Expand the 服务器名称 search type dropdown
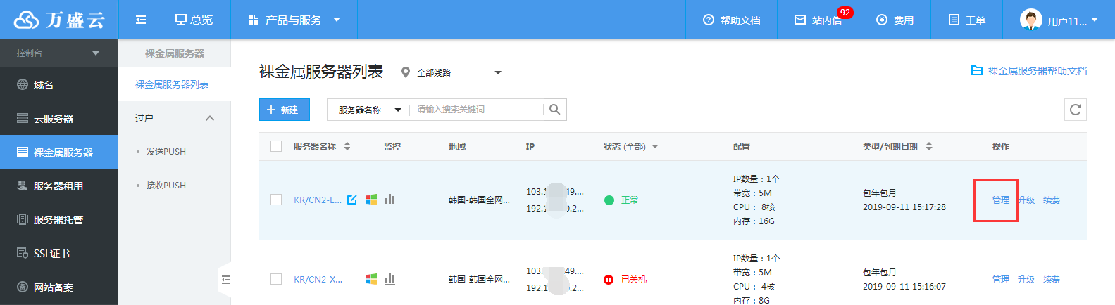 click(368, 110)
